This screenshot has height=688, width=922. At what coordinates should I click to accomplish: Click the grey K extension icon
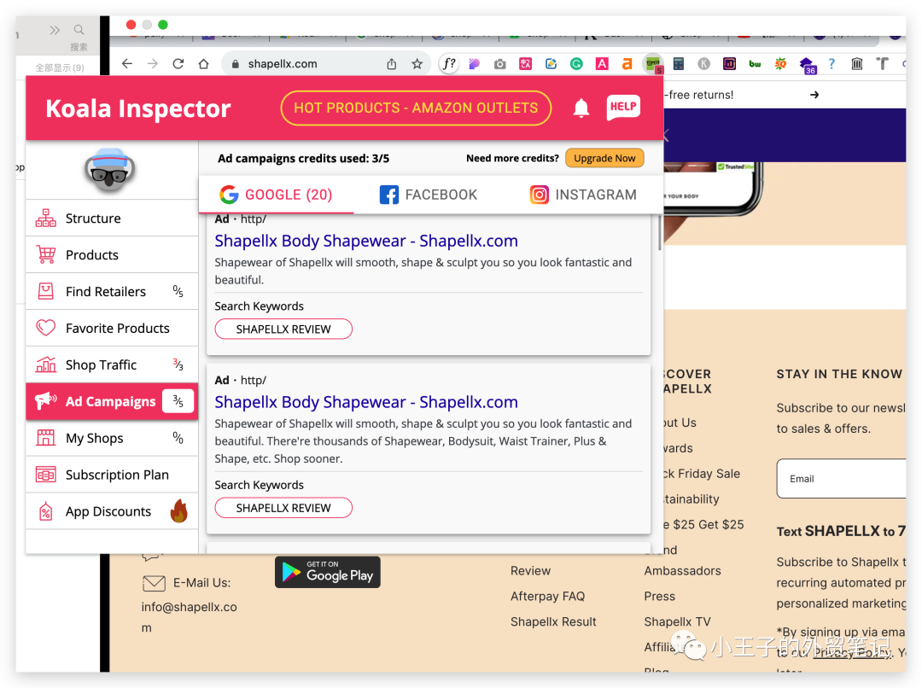tap(703, 63)
